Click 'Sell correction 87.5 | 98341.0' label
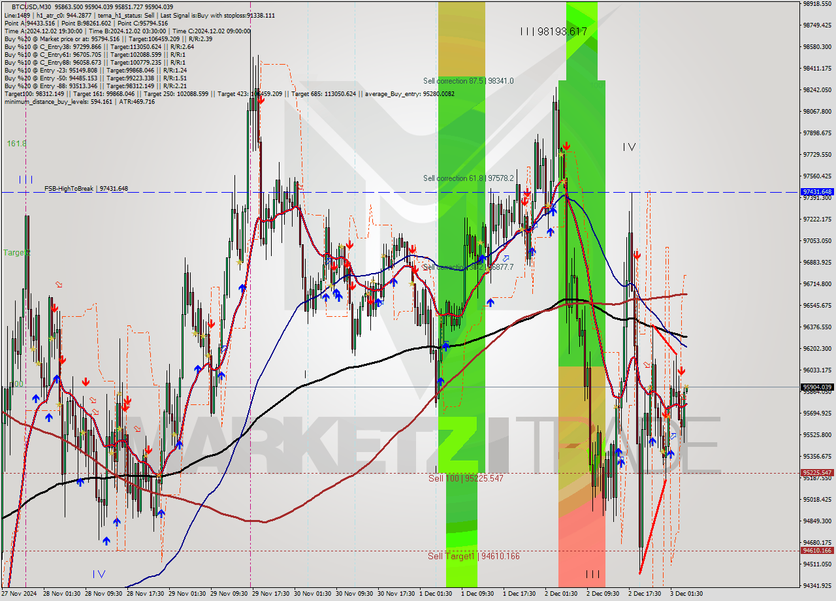836x601 pixels. point(468,81)
